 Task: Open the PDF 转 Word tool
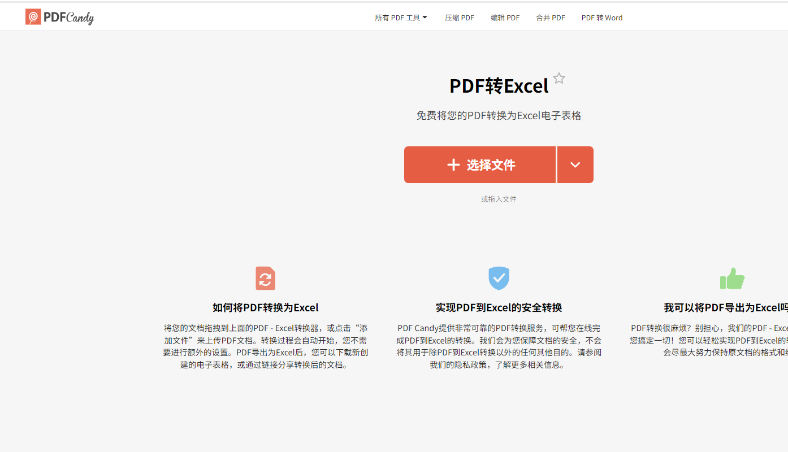pyautogui.click(x=601, y=18)
